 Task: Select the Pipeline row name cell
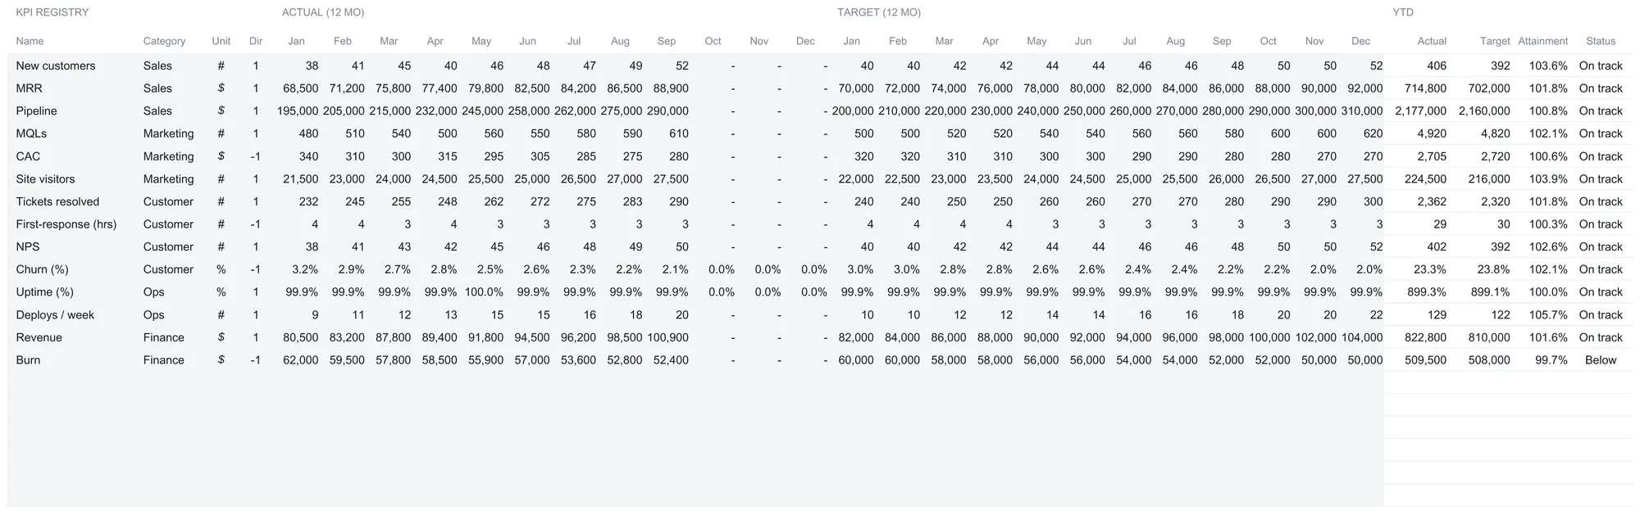coord(36,111)
